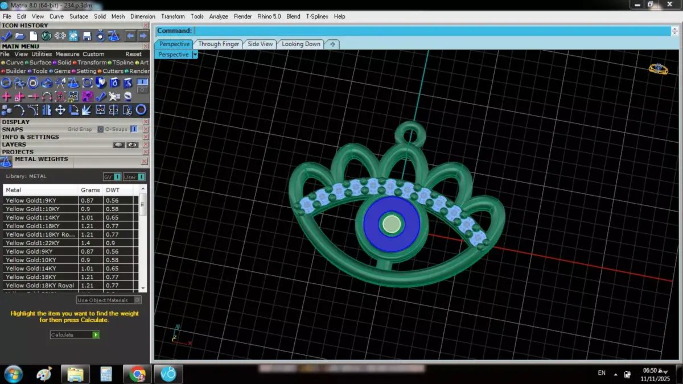Click the scissors cut icon
This screenshot has height=384, width=683.
(x=127, y=110)
